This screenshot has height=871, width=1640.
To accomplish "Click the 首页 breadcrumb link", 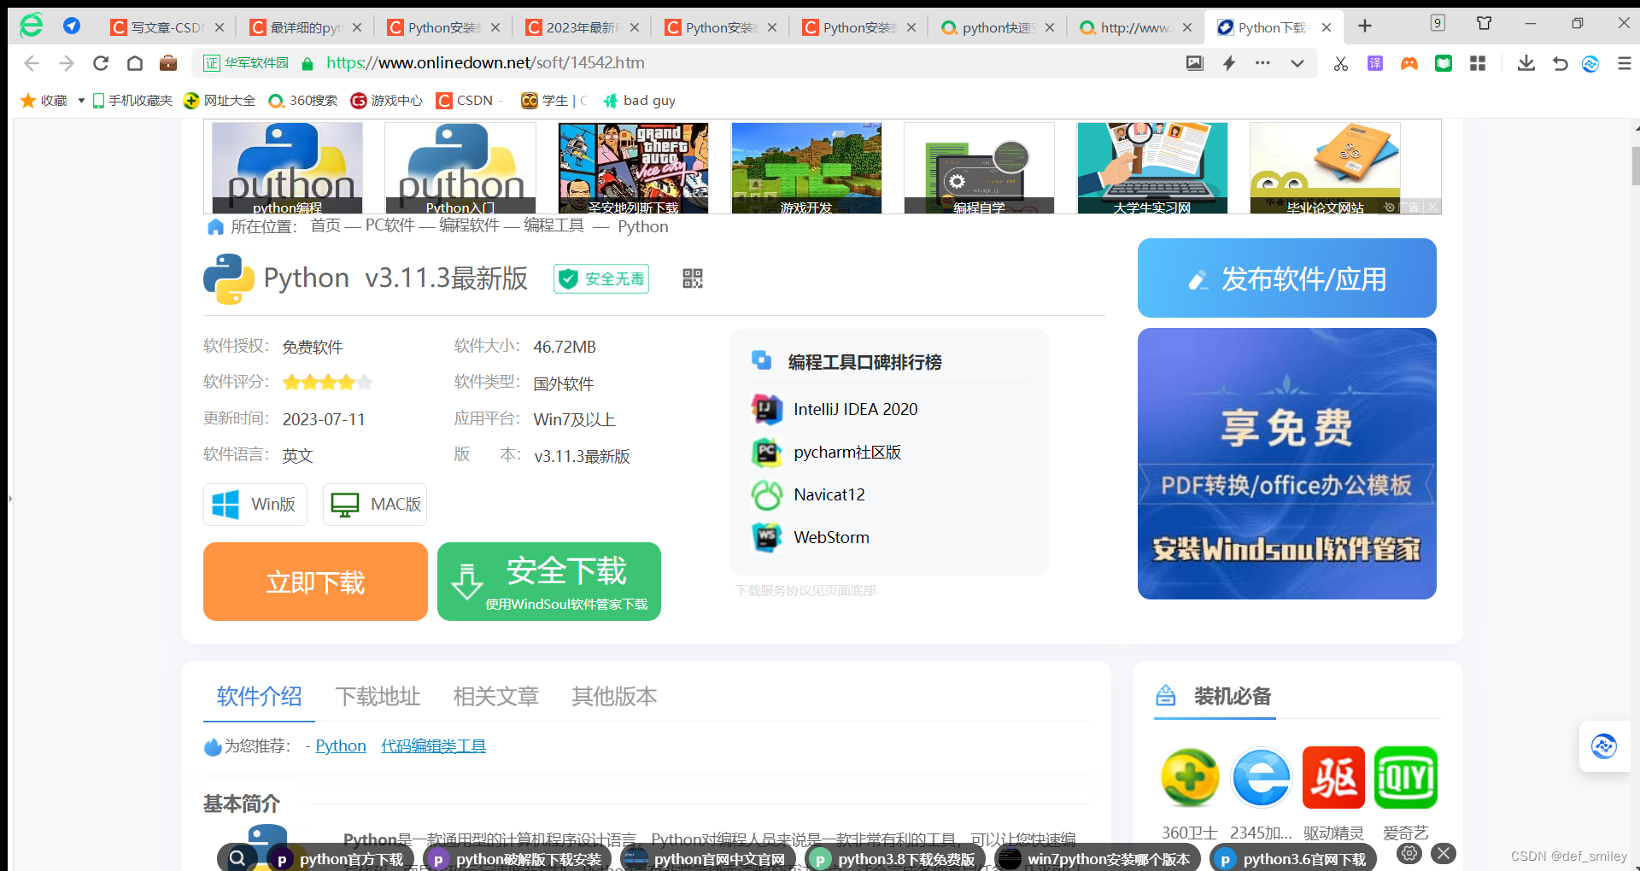I will click(x=325, y=225).
